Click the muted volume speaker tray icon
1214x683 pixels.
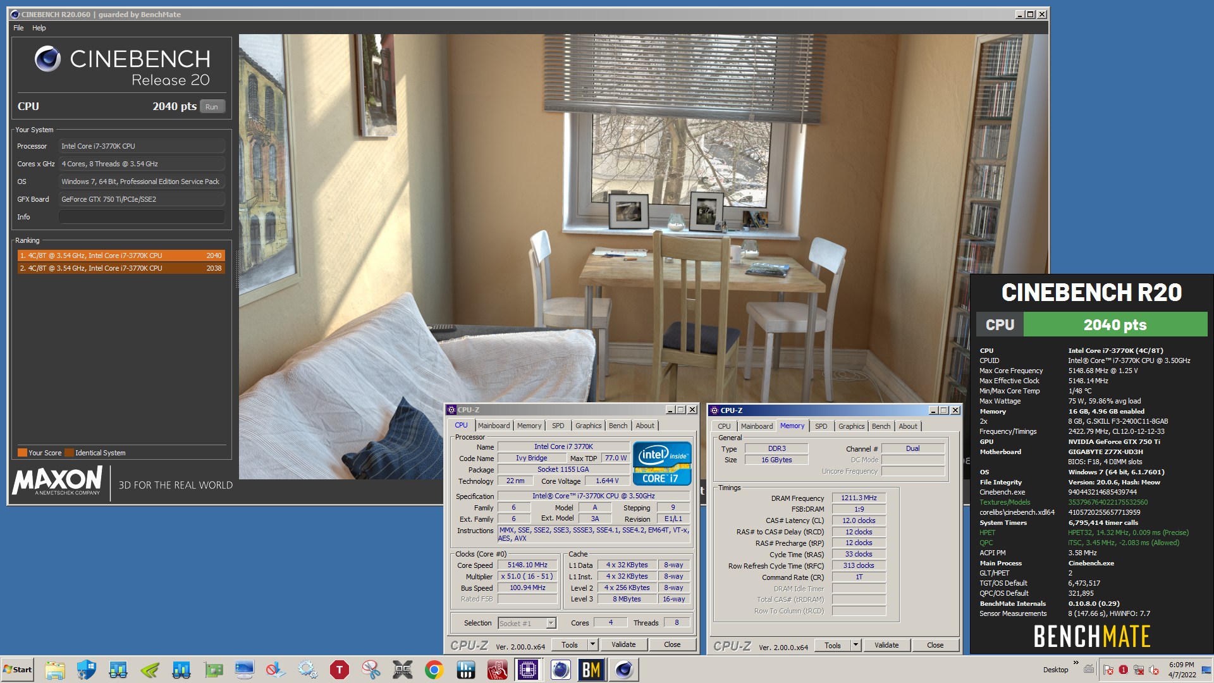click(1154, 670)
